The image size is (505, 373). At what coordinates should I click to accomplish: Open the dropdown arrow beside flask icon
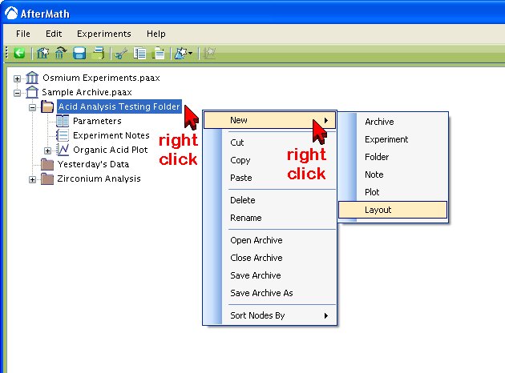190,54
